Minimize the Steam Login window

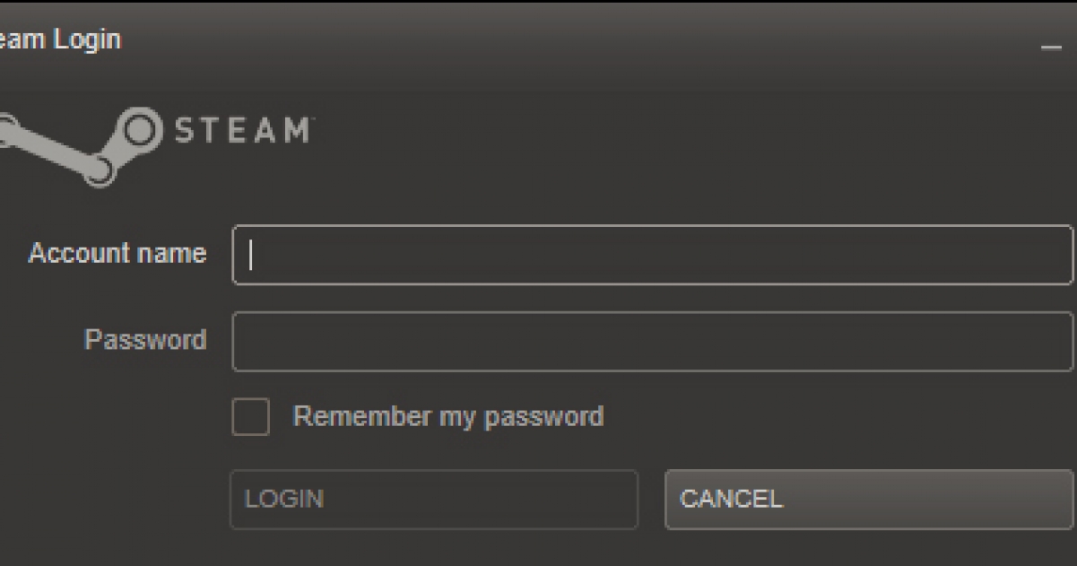(1051, 48)
